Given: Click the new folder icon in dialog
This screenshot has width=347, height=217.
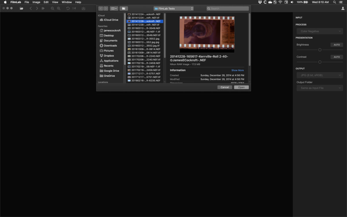Looking at the screenshot, I should [x=123, y=9].
